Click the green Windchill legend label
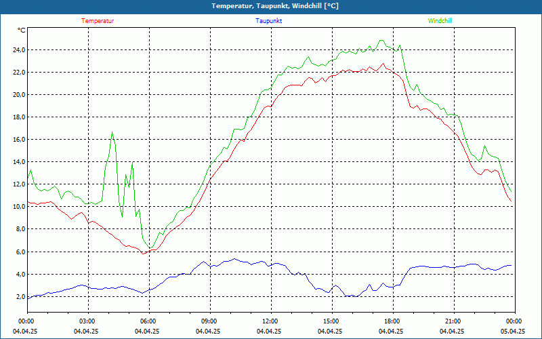542x339 pixels. tap(440, 21)
